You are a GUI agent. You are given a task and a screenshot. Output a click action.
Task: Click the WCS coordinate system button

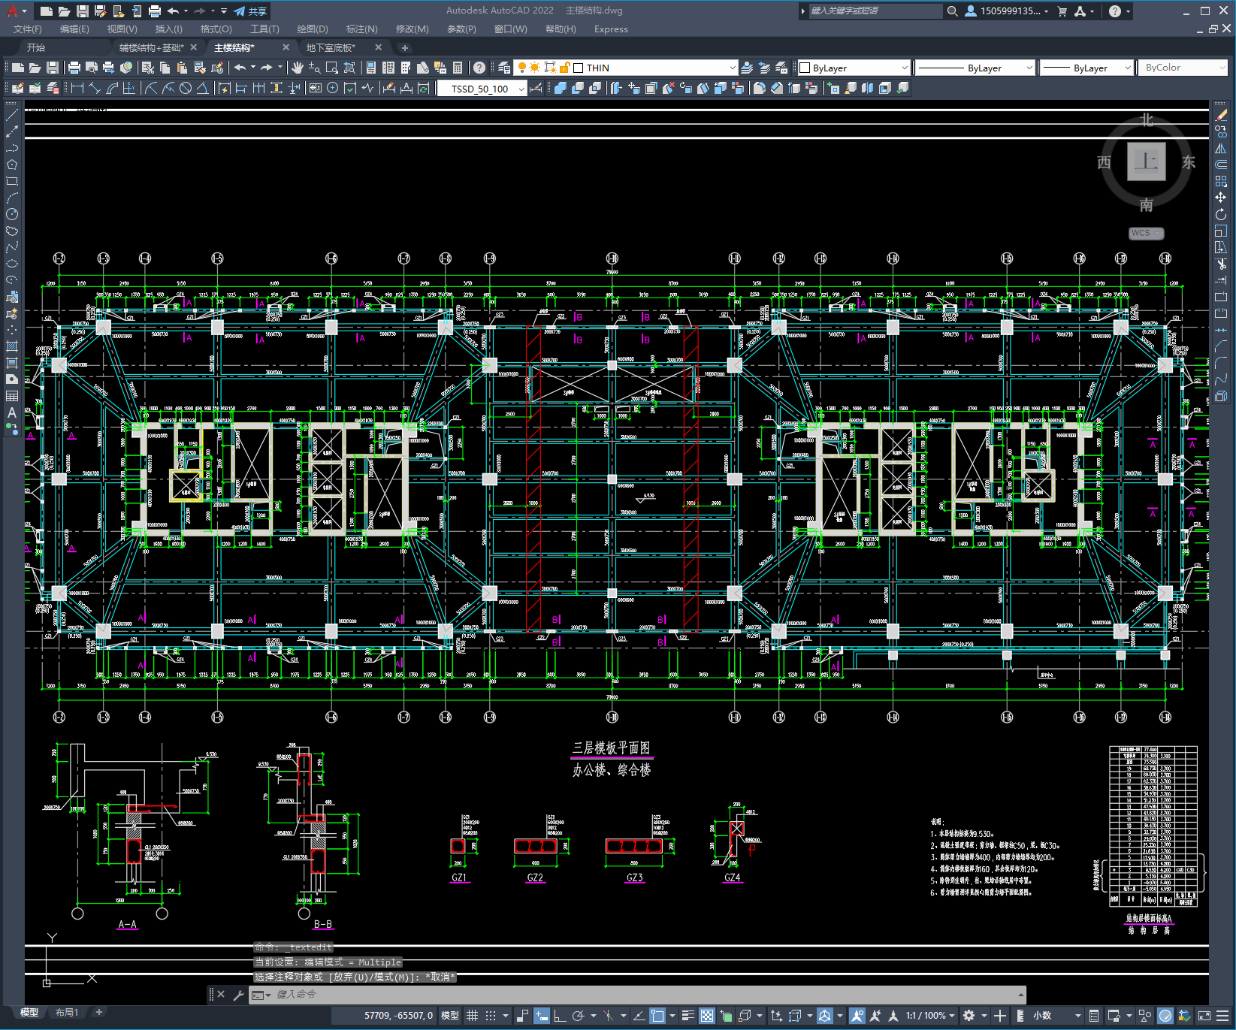1146,233
